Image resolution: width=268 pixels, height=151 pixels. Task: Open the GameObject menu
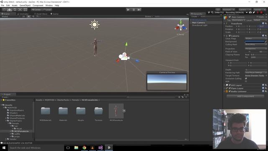coord(25,5)
